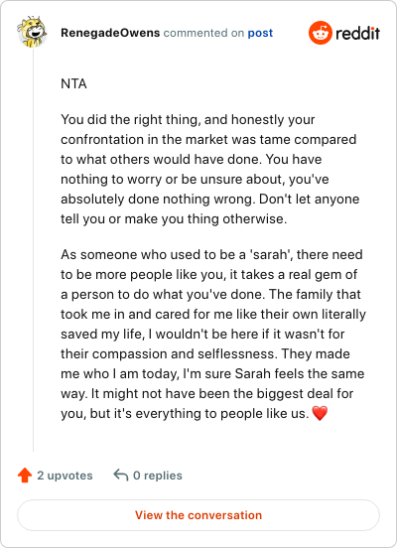
Task: Open 'View the conversation' button
Action: (198, 515)
